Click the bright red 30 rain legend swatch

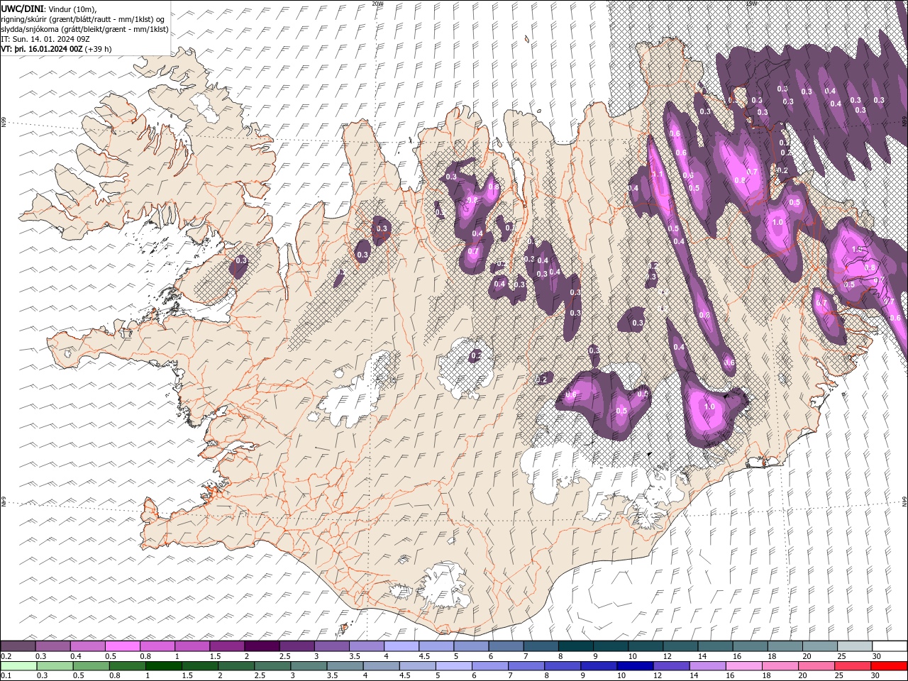pyautogui.click(x=889, y=666)
